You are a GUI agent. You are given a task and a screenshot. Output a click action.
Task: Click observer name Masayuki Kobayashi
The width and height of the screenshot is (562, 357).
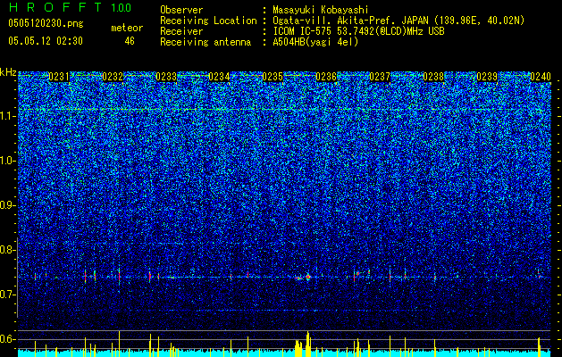click(x=320, y=10)
